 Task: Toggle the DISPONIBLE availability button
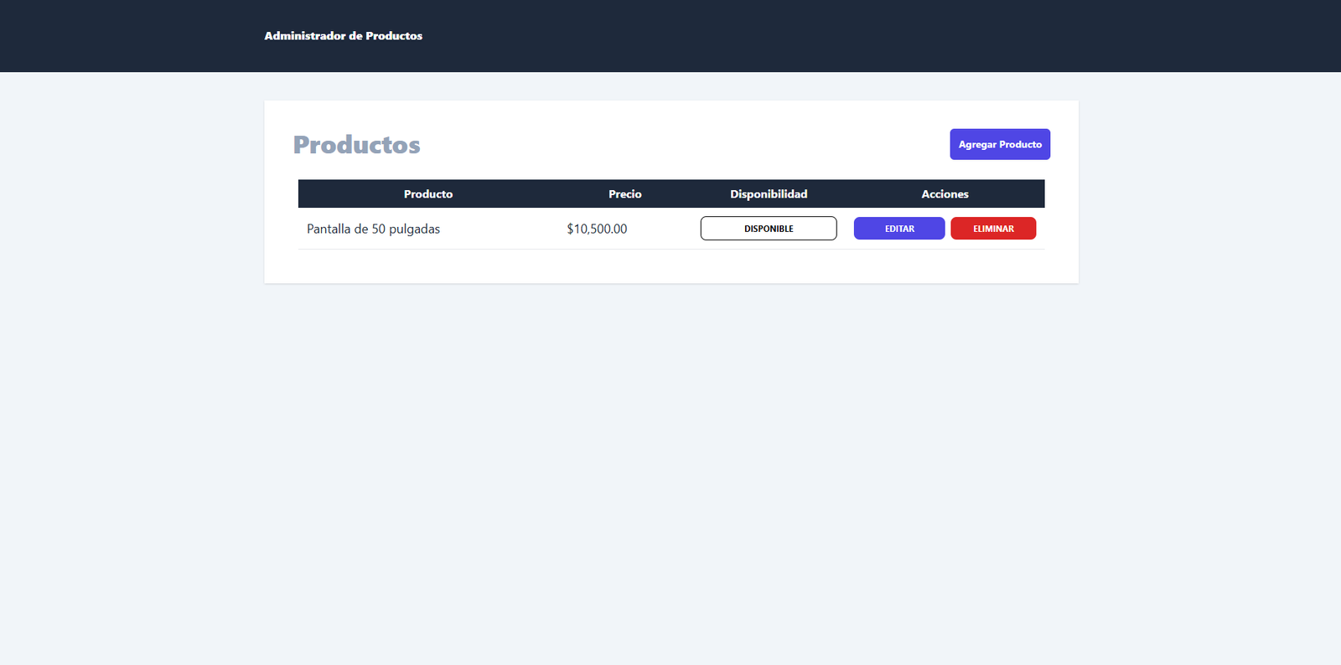768,229
